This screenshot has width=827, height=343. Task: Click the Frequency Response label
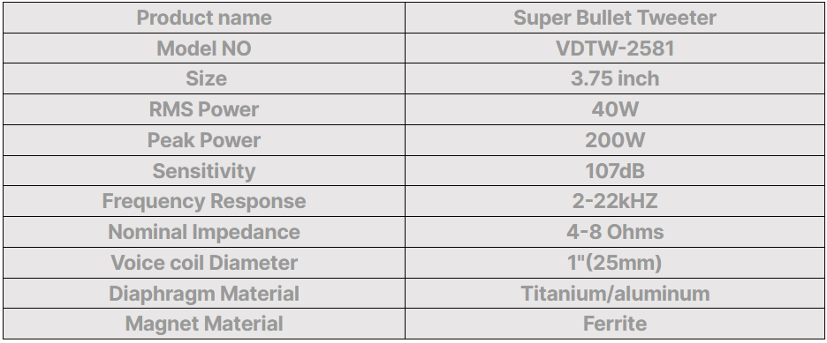[x=204, y=202]
